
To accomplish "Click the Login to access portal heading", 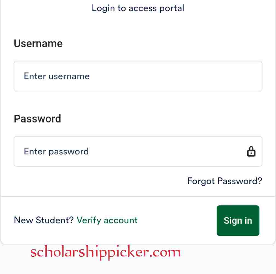I will [x=138, y=8].
